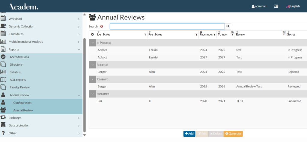Toggle sidebar via top bar list icon
The height and width of the screenshot is (142, 307).
[276, 6]
